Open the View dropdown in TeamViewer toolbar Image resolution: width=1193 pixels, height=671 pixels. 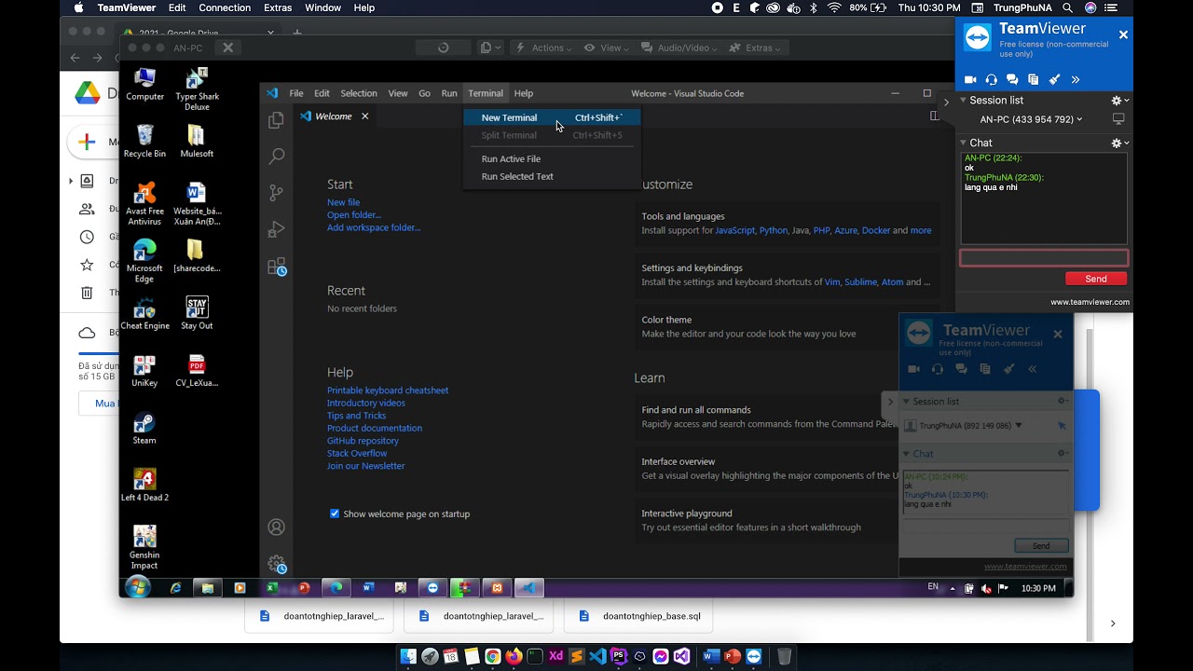click(x=607, y=48)
